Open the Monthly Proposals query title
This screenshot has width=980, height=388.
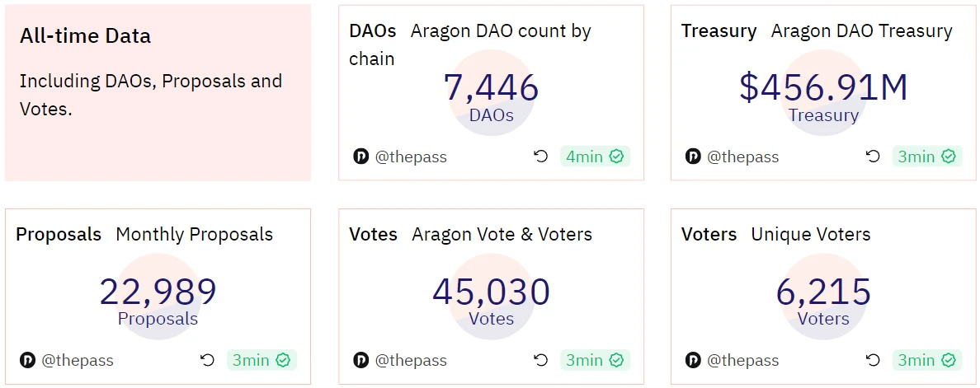194,235
